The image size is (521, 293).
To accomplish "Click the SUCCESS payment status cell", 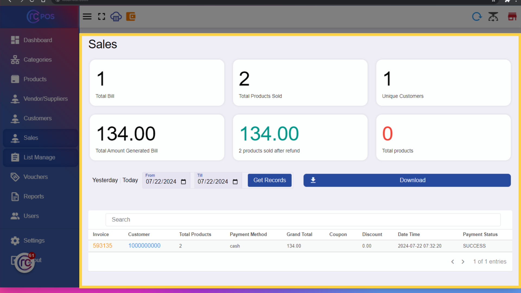I will coord(474,246).
